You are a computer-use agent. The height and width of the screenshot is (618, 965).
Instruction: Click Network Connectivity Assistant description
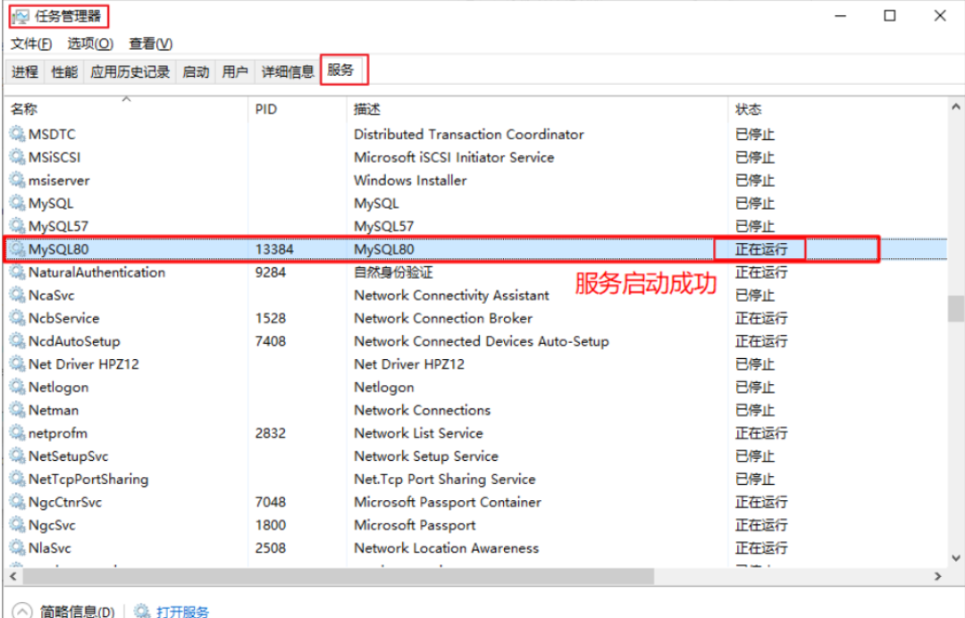(452, 296)
